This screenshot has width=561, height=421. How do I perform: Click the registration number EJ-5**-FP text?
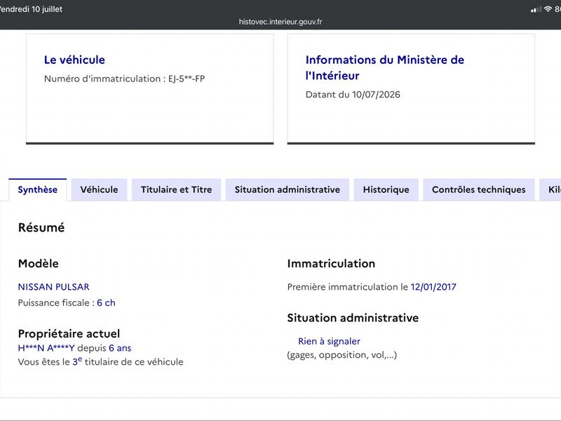(x=187, y=79)
